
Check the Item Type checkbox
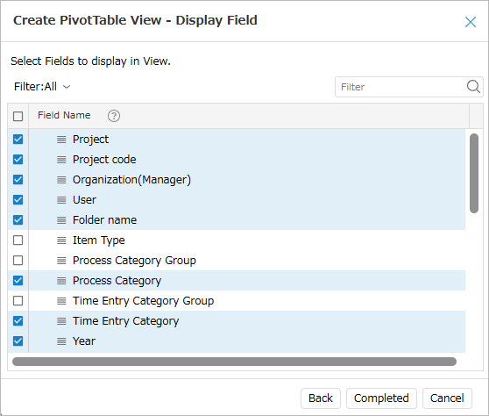pyautogui.click(x=18, y=240)
